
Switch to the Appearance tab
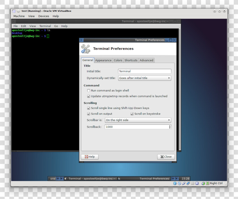click(103, 60)
